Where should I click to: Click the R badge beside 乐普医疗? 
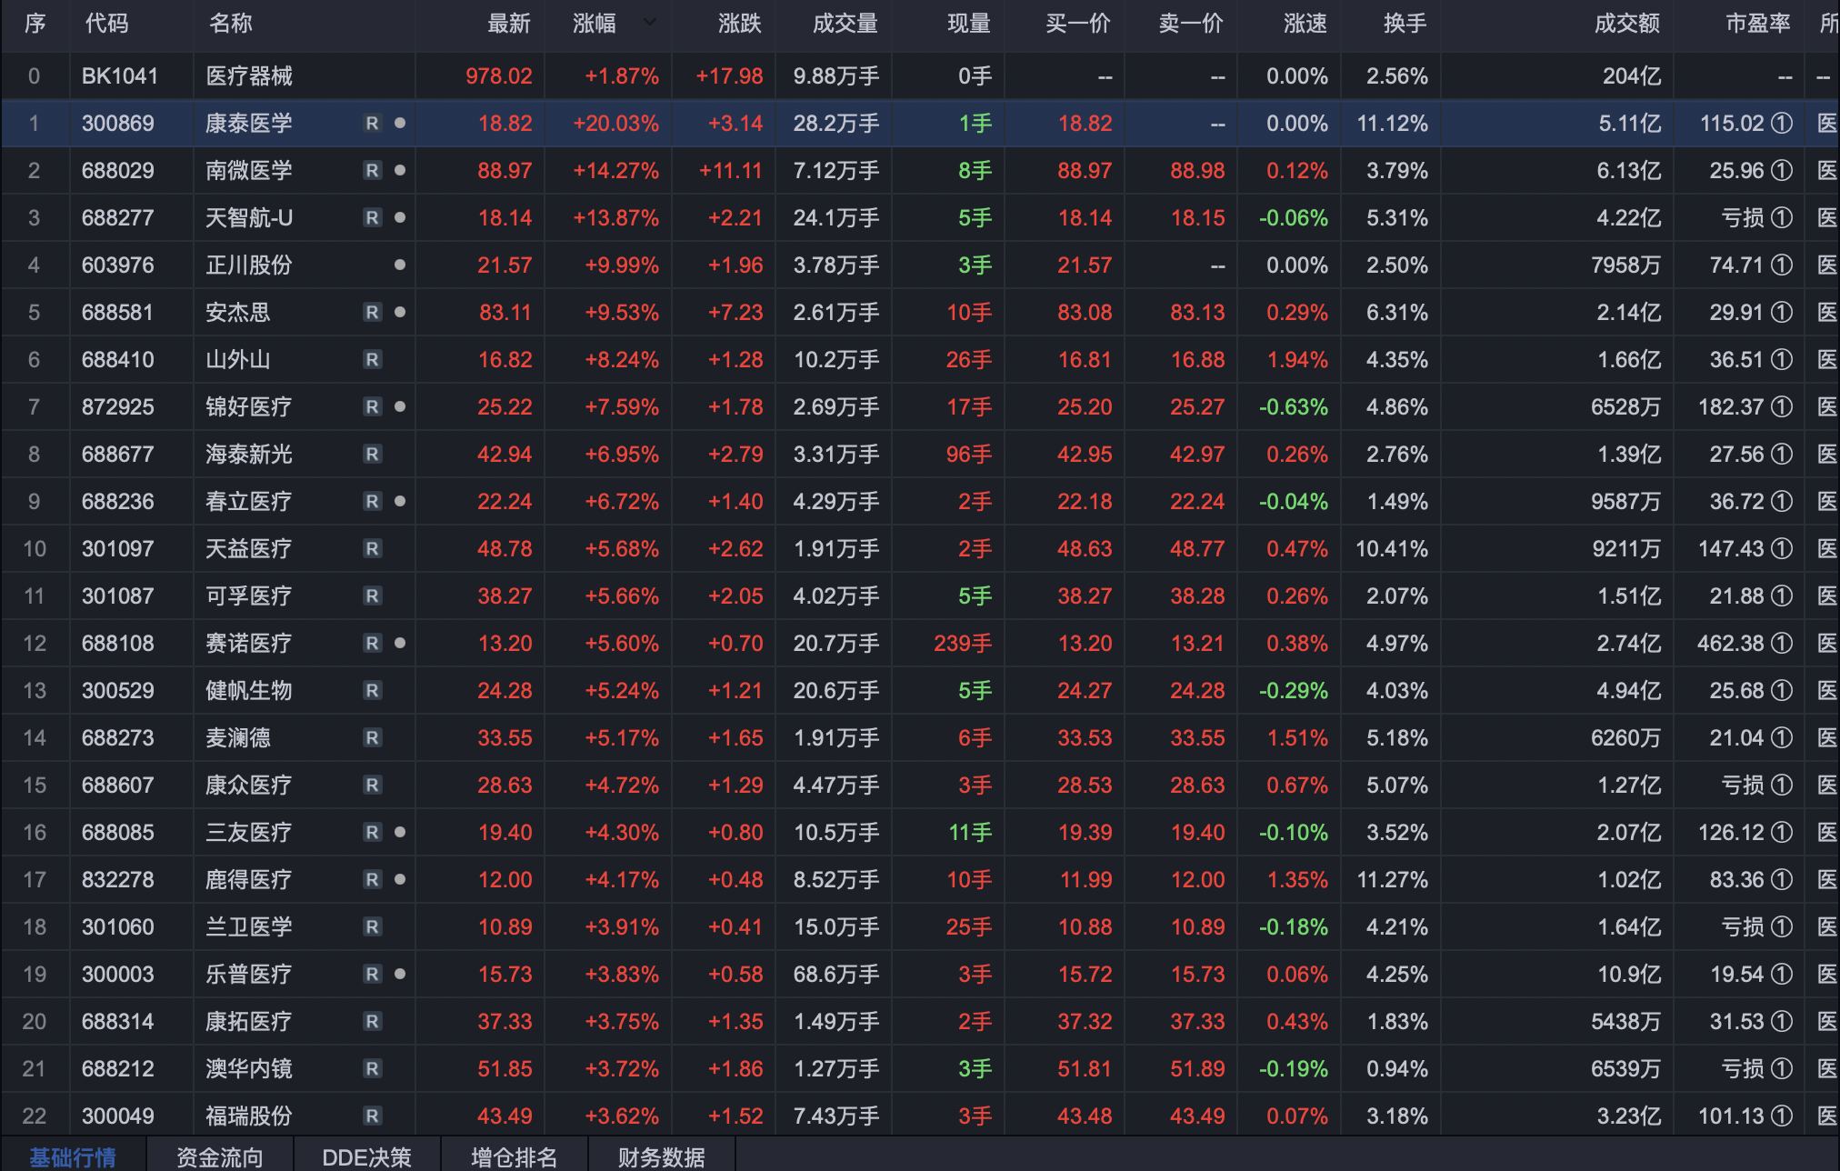(x=372, y=974)
